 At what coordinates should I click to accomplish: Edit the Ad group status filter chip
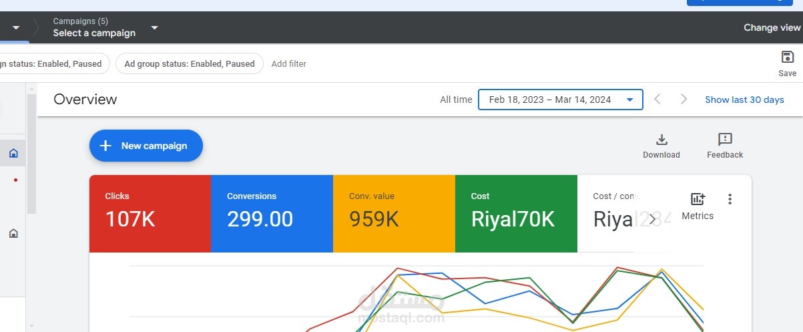190,64
